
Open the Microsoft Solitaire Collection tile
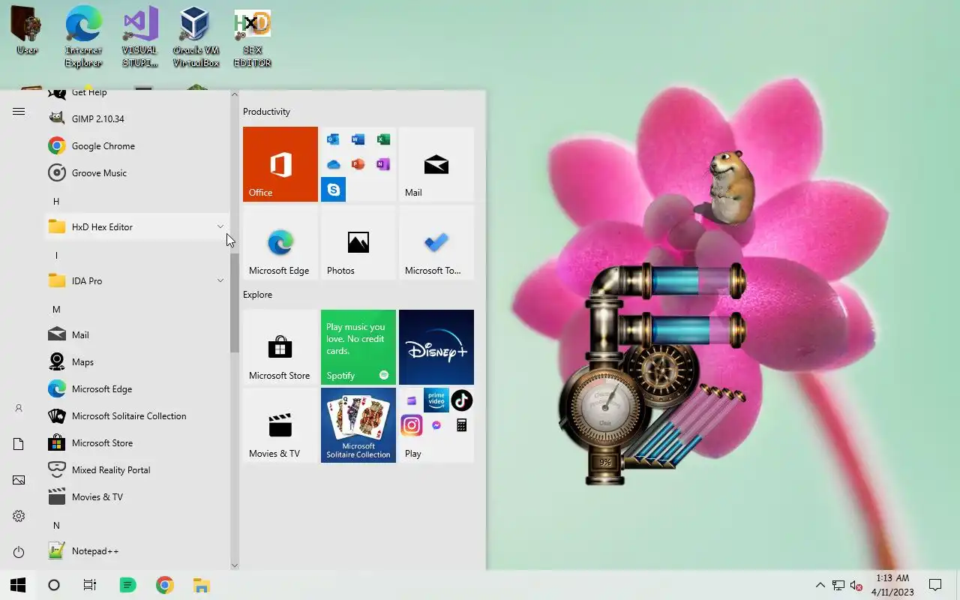pos(358,425)
